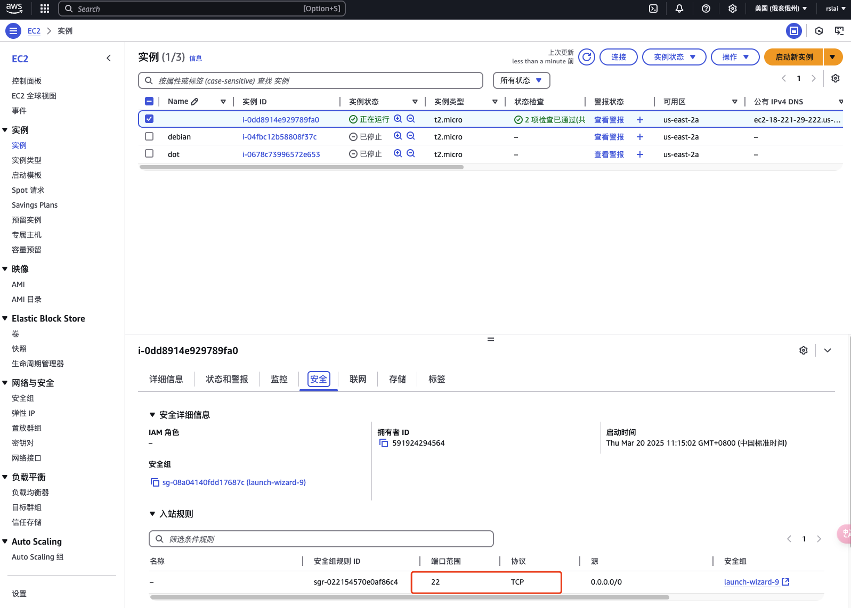Screen dimensions: 851x608
Task: Open the AWS services grid menu
Action: 45,9
